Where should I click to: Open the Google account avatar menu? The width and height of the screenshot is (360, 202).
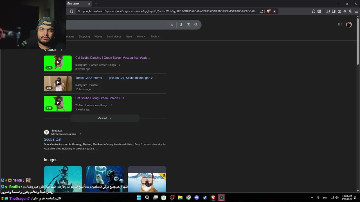(x=349, y=25)
